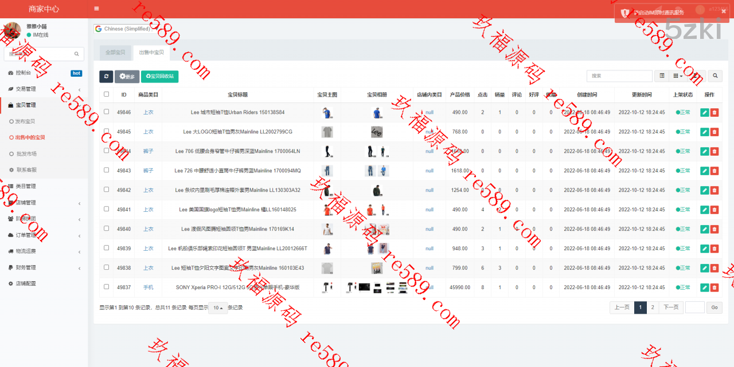This screenshot has height=367, width=734.
Task: Toggle the table card view icon
Action: click(x=662, y=76)
